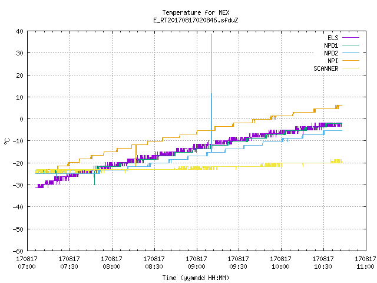Click the y-axis label 30
The image size is (377, 283).
pos(19,53)
